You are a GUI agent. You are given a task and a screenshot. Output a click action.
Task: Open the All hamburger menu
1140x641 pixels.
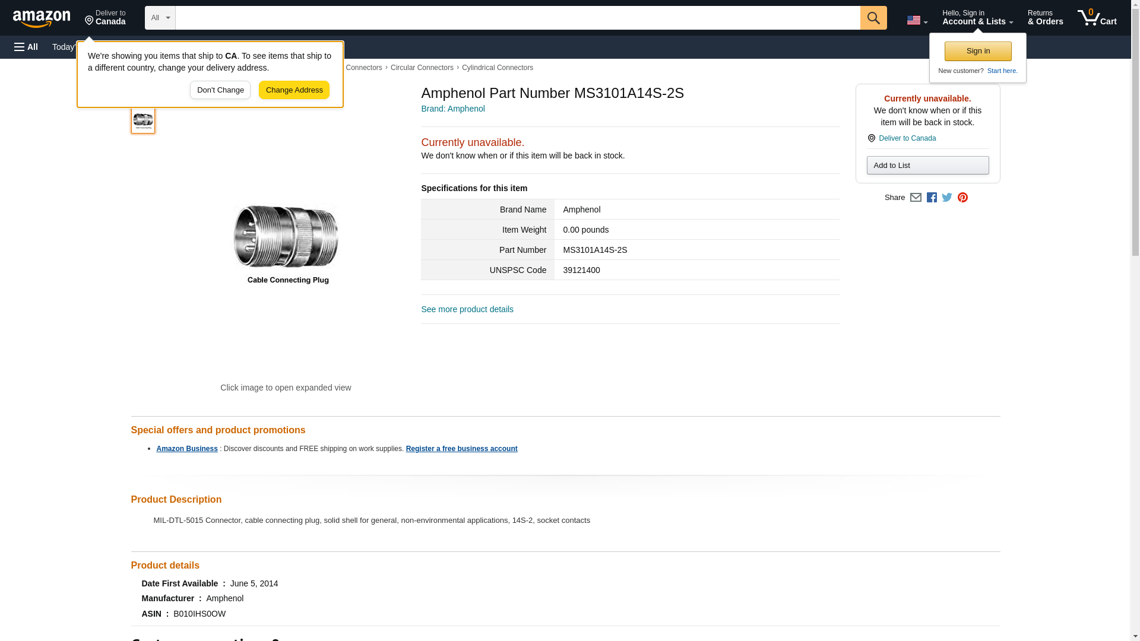pos(26,47)
